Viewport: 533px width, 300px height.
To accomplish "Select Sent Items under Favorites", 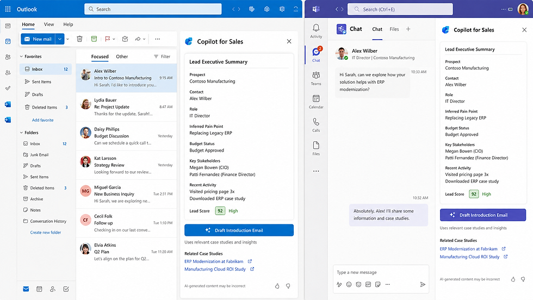I will click(45, 82).
